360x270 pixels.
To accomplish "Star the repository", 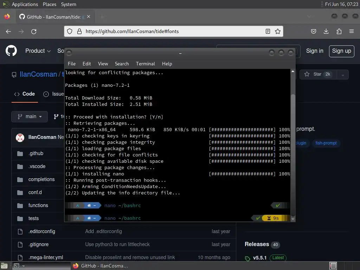I will click(318, 75).
